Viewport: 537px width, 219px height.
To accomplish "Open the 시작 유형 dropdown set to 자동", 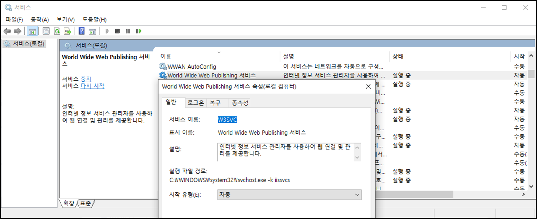I will pyautogui.click(x=289, y=195).
